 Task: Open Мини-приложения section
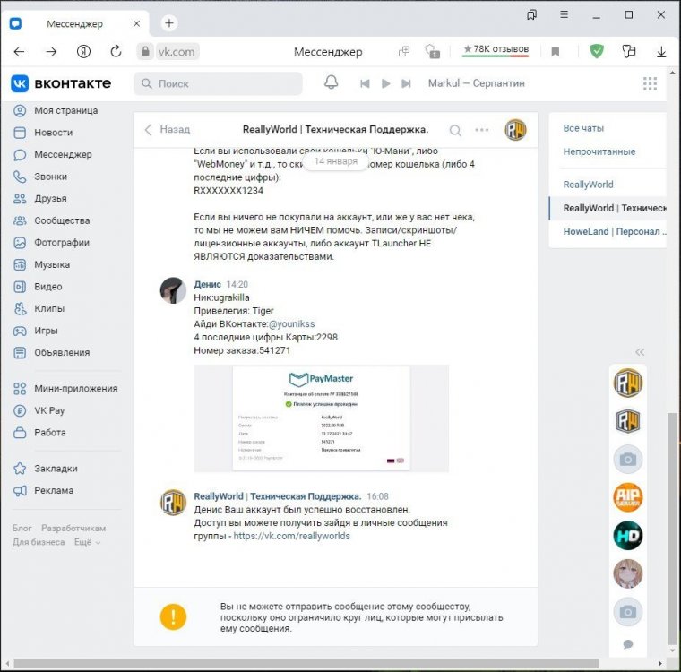[x=65, y=388]
